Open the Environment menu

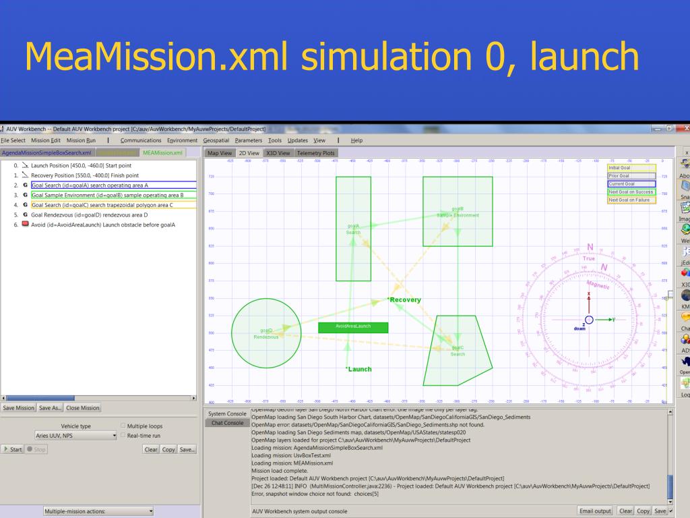pyautogui.click(x=182, y=140)
